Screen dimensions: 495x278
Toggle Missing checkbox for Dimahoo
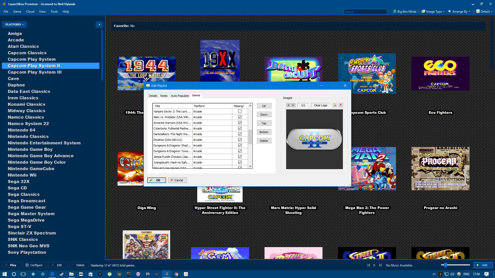(x=240, y=140)
